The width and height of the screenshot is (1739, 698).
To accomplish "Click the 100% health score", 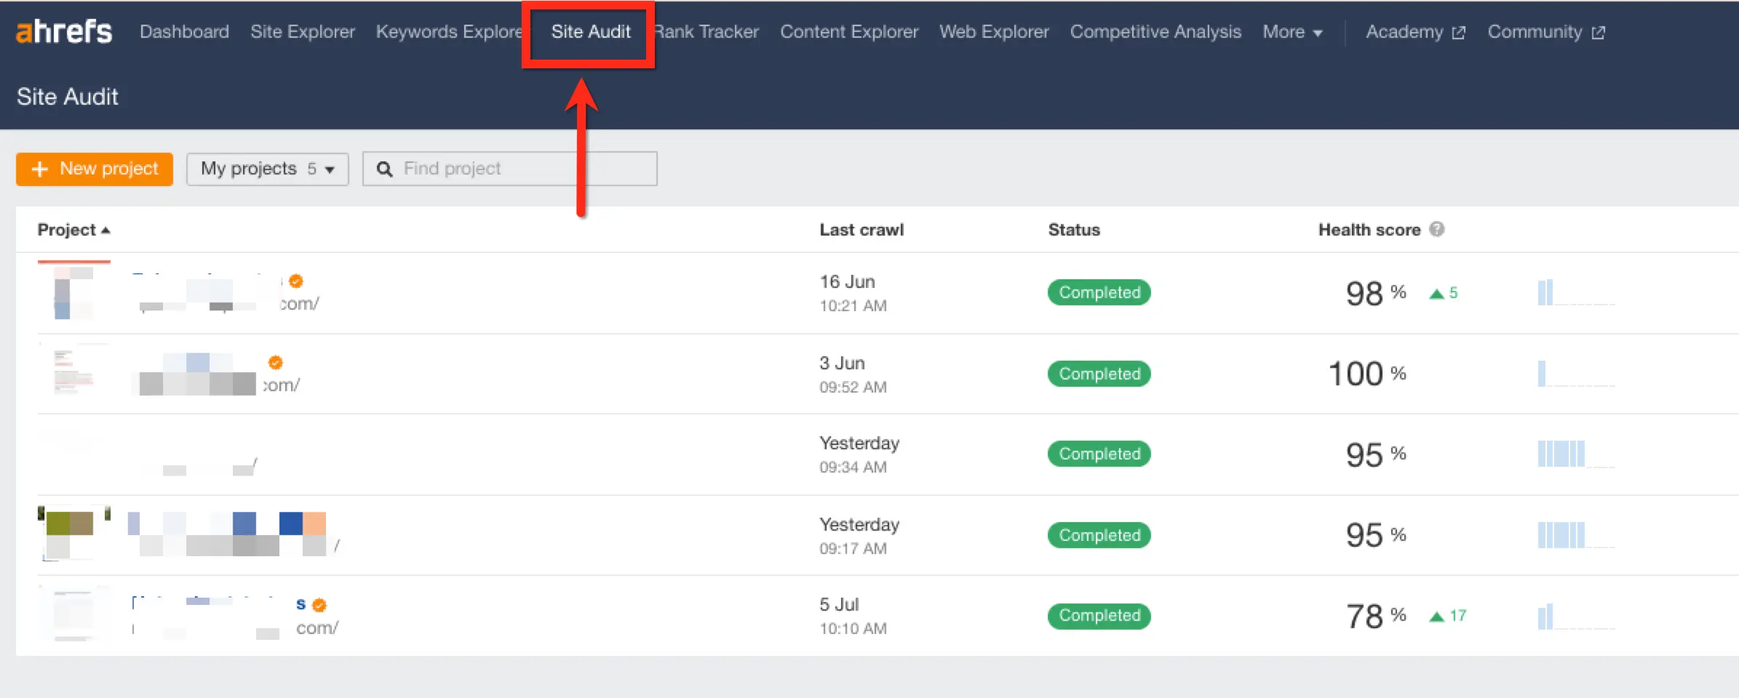I will coord(1367,374).
